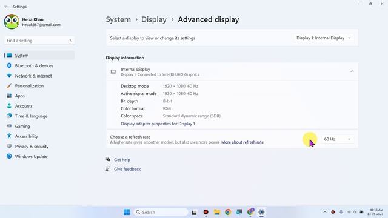The height and width of the screenshot is (218, 388).
Task: Click the Accounts person icon
Action: (9, 106)
